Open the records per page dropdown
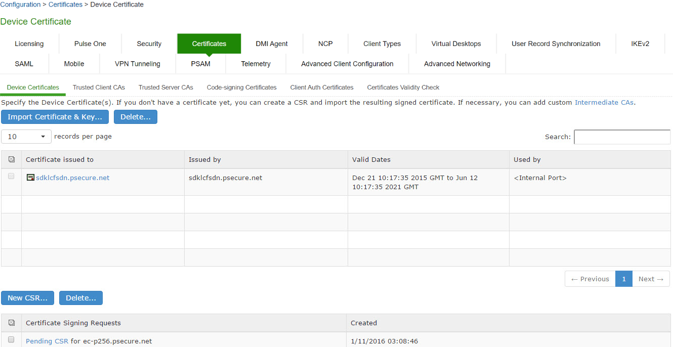 (26, 137)
